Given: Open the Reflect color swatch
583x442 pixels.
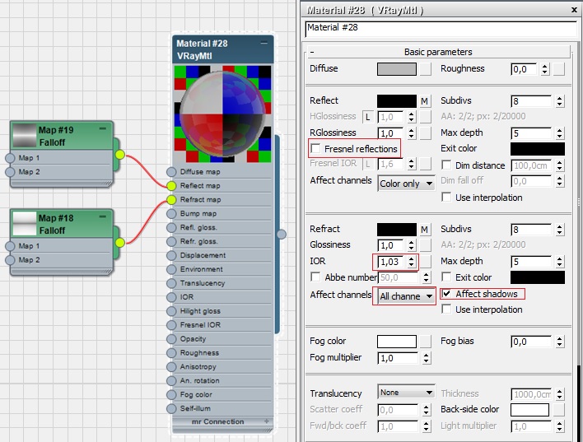Looking at the screenshot, I should coord(397,101).
